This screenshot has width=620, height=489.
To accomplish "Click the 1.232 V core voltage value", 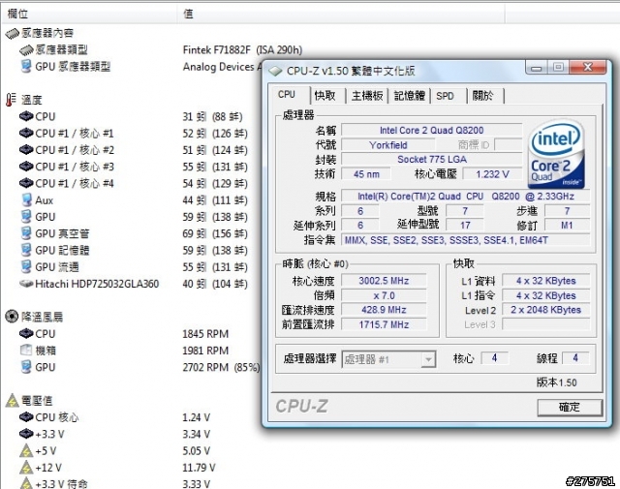I will (492, 174).
